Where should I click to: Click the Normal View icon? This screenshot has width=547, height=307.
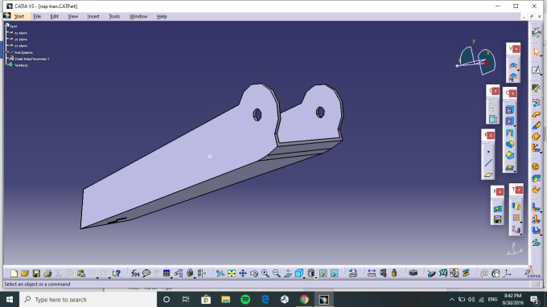coord(288,273)
